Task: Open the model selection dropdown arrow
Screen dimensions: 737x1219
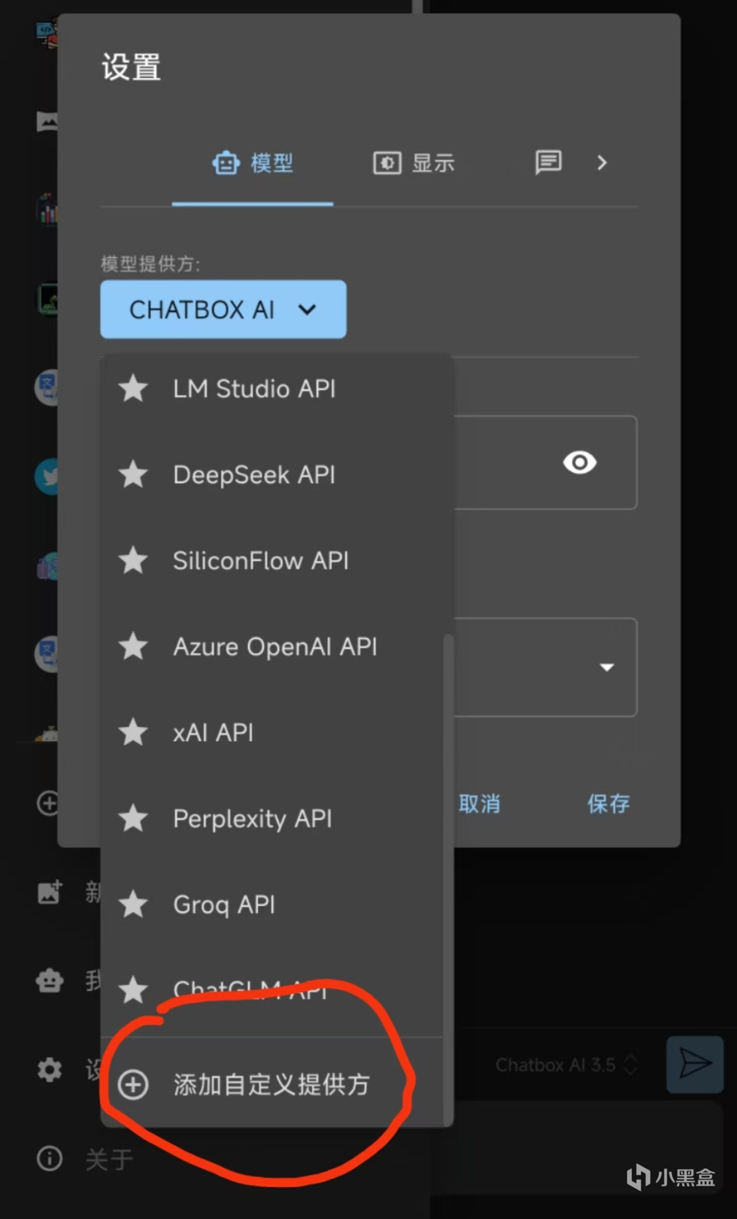Action: 606,667
